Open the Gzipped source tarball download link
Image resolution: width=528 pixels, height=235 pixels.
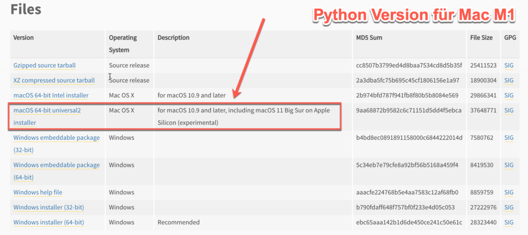44,65
